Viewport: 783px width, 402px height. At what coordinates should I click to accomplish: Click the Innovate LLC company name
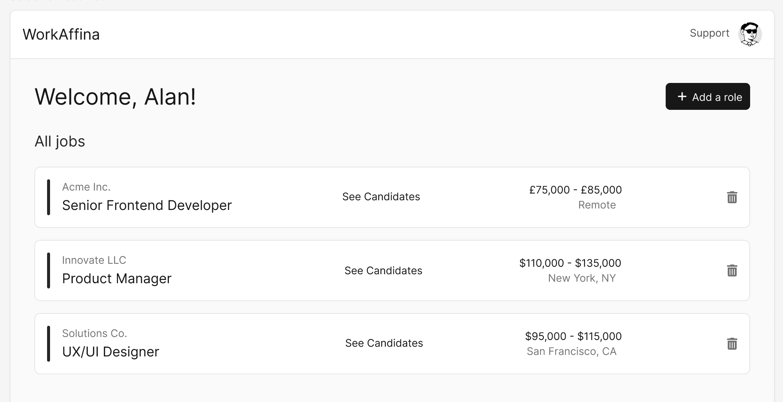click(x=94, y=260)
